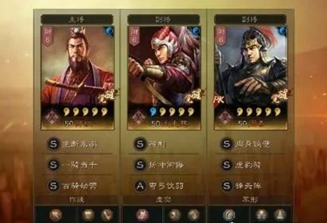This screenshot has width=327, height=223.
Task: Open the 坐断东南 skill entry
Action: tap(80, 144)
